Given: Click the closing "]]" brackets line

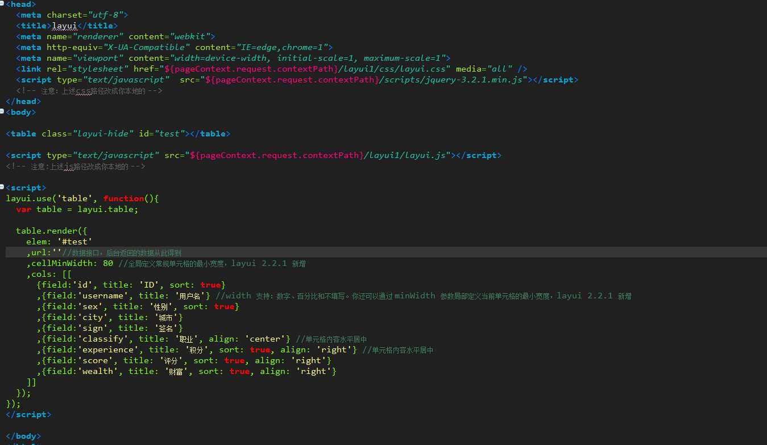Looking at the screenshot, I should tap(31, 382).
